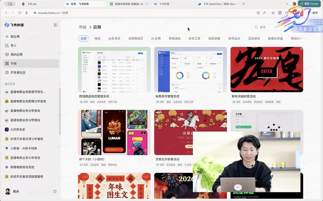Screen dimensions: 323x201
Task: Click the 更新 Comet button
Action: point(309,4)
